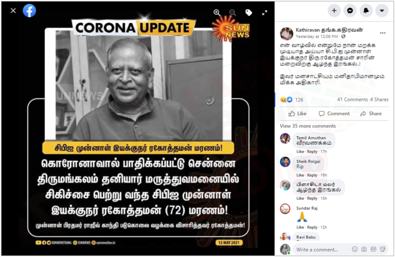Enter fullscreen mode for the photo
The image size is (395, 257).
pos(265,13)
